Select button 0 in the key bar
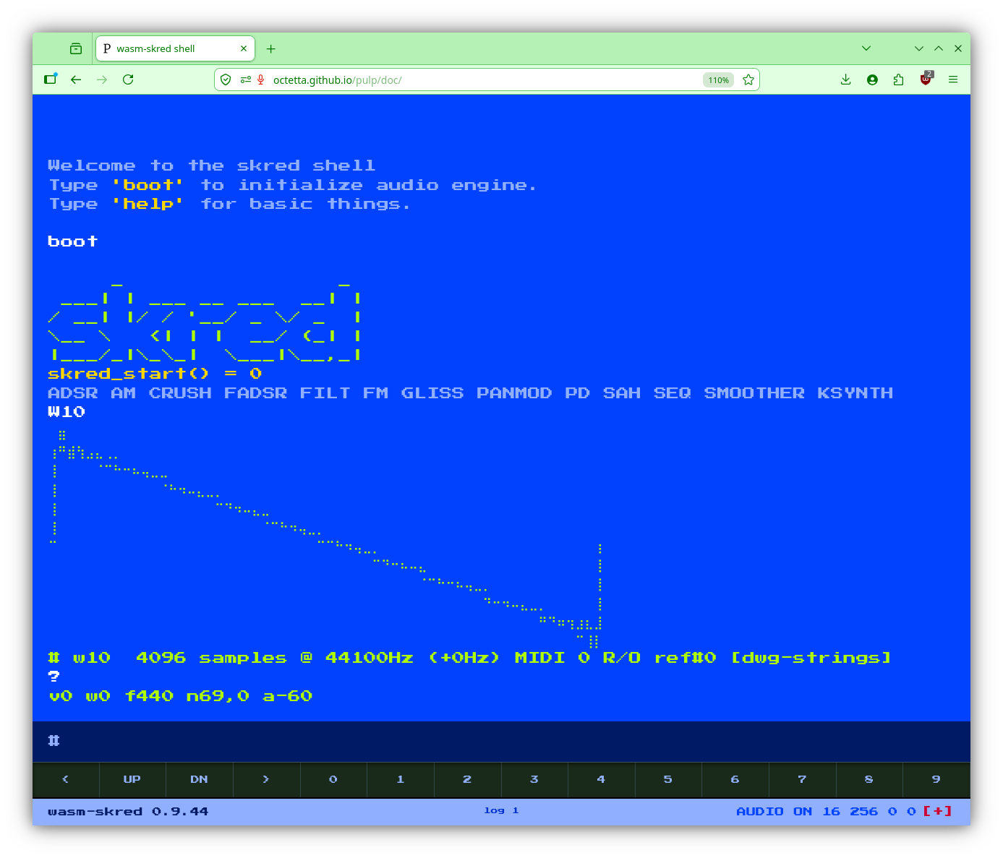The image size is (1003, 858). 333,779
